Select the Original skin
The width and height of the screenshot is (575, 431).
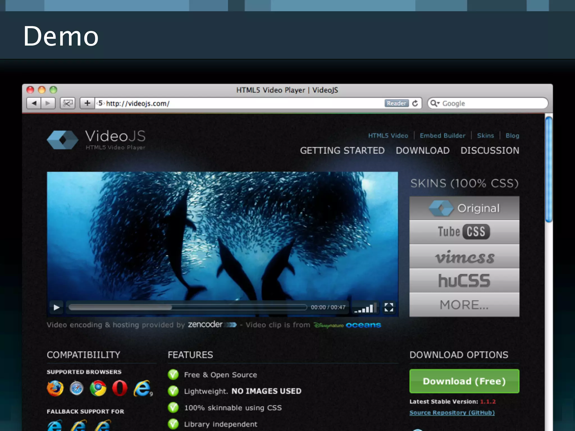[x=464, y=208]
